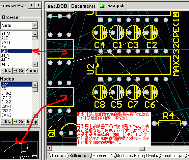
Task: Click the nets list scroll-up arrow
Action: pyautogui.click(x=35, y=34)
